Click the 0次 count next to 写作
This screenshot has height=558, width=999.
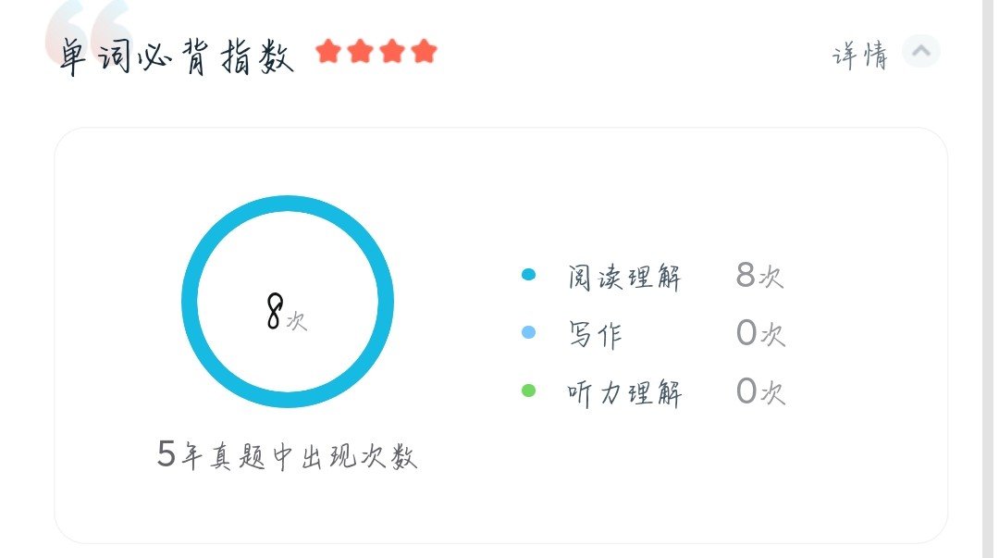(760, 333)
